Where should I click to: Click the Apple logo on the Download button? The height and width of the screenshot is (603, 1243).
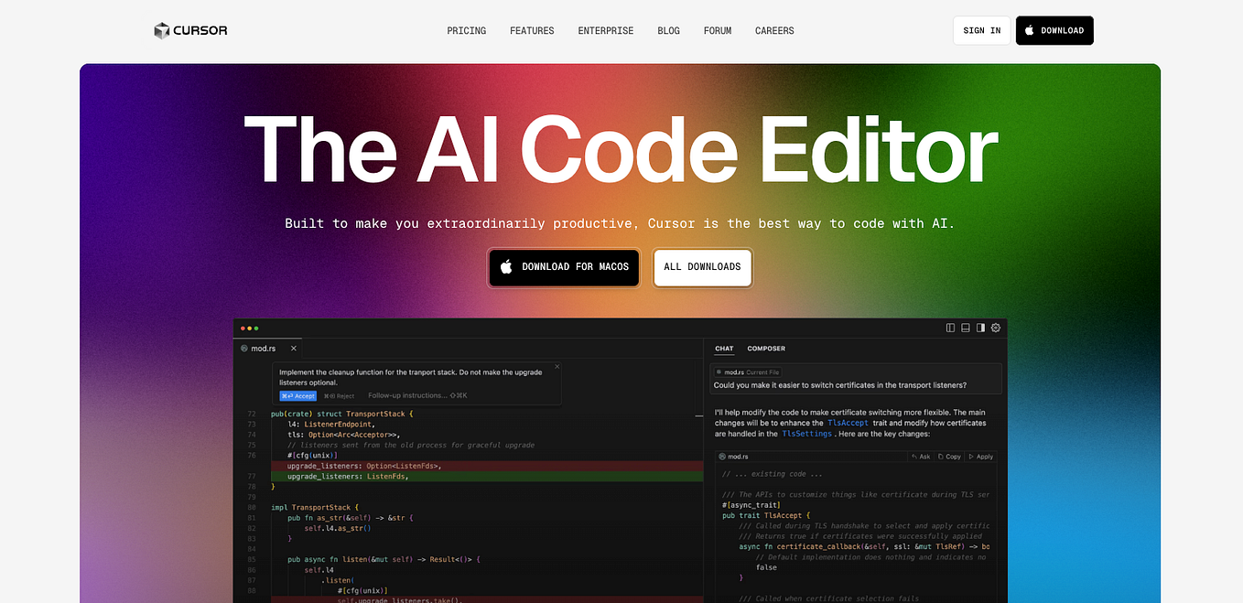pos(1027,30)
